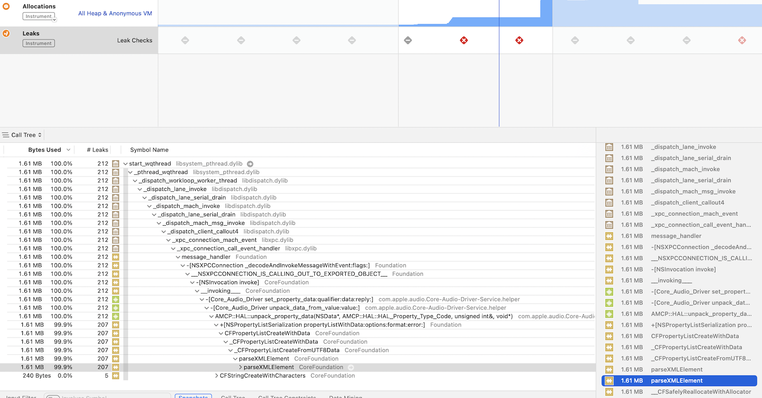Click the All Heap & Anonymous VM link
This screenshot has height=398, width=762.
[115, 13]
